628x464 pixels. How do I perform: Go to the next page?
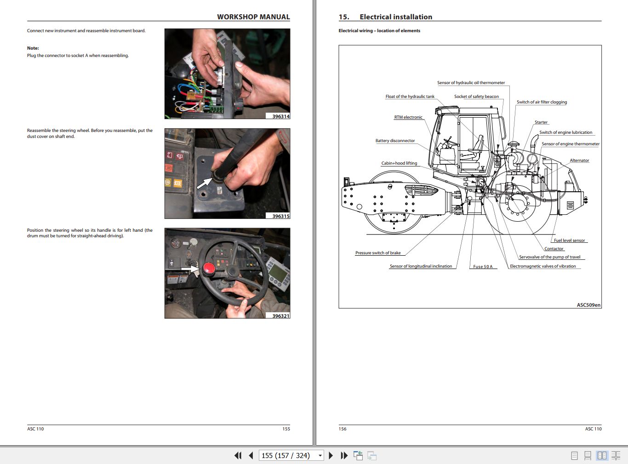click(331, 455)
